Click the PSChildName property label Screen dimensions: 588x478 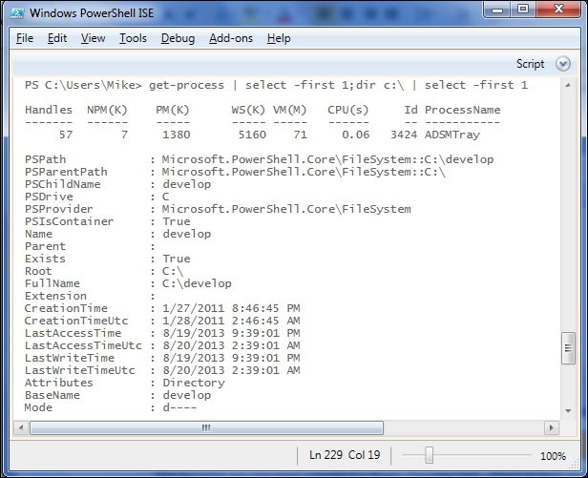tap(63, 184)
